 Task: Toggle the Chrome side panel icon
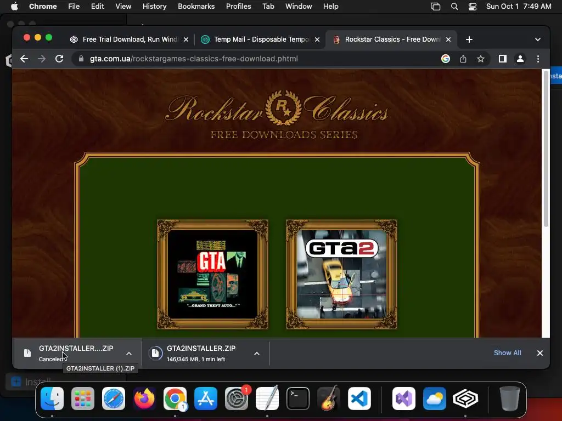click(503, 59)
